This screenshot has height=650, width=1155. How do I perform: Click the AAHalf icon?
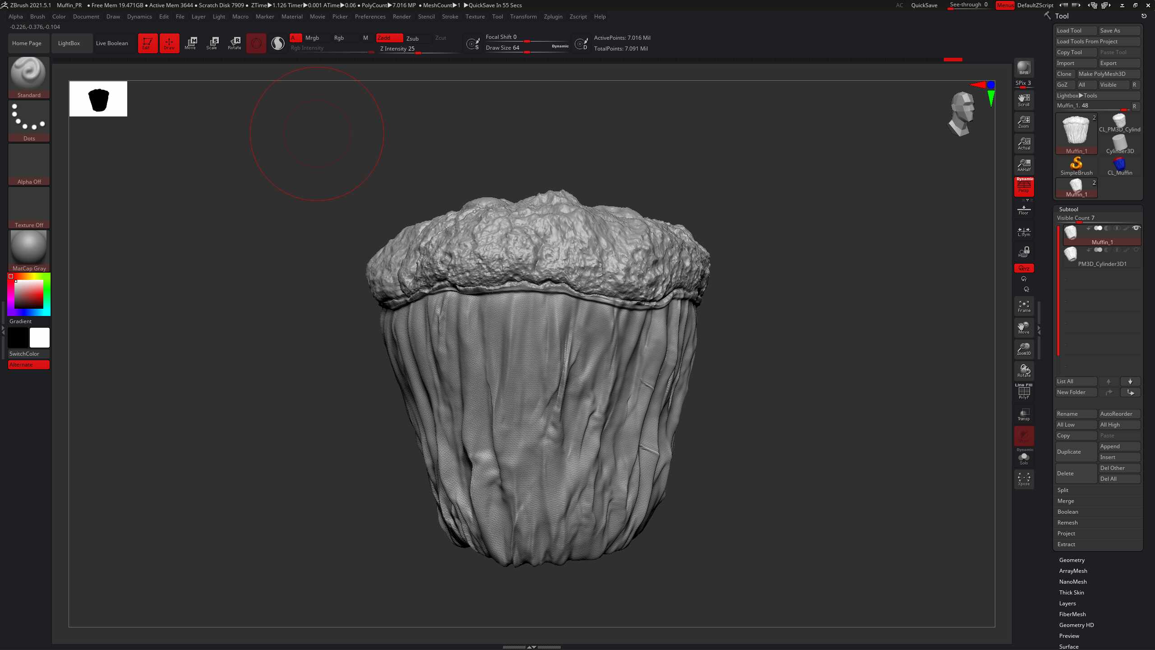click(x=1024, y=165)
